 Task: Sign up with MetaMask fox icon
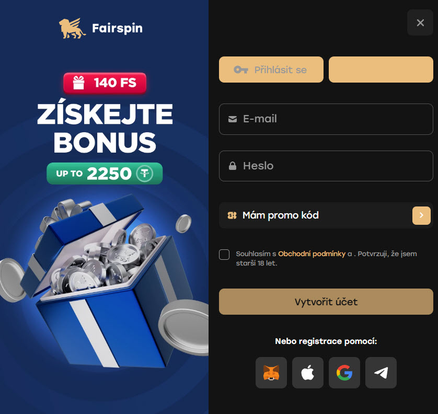271,372
